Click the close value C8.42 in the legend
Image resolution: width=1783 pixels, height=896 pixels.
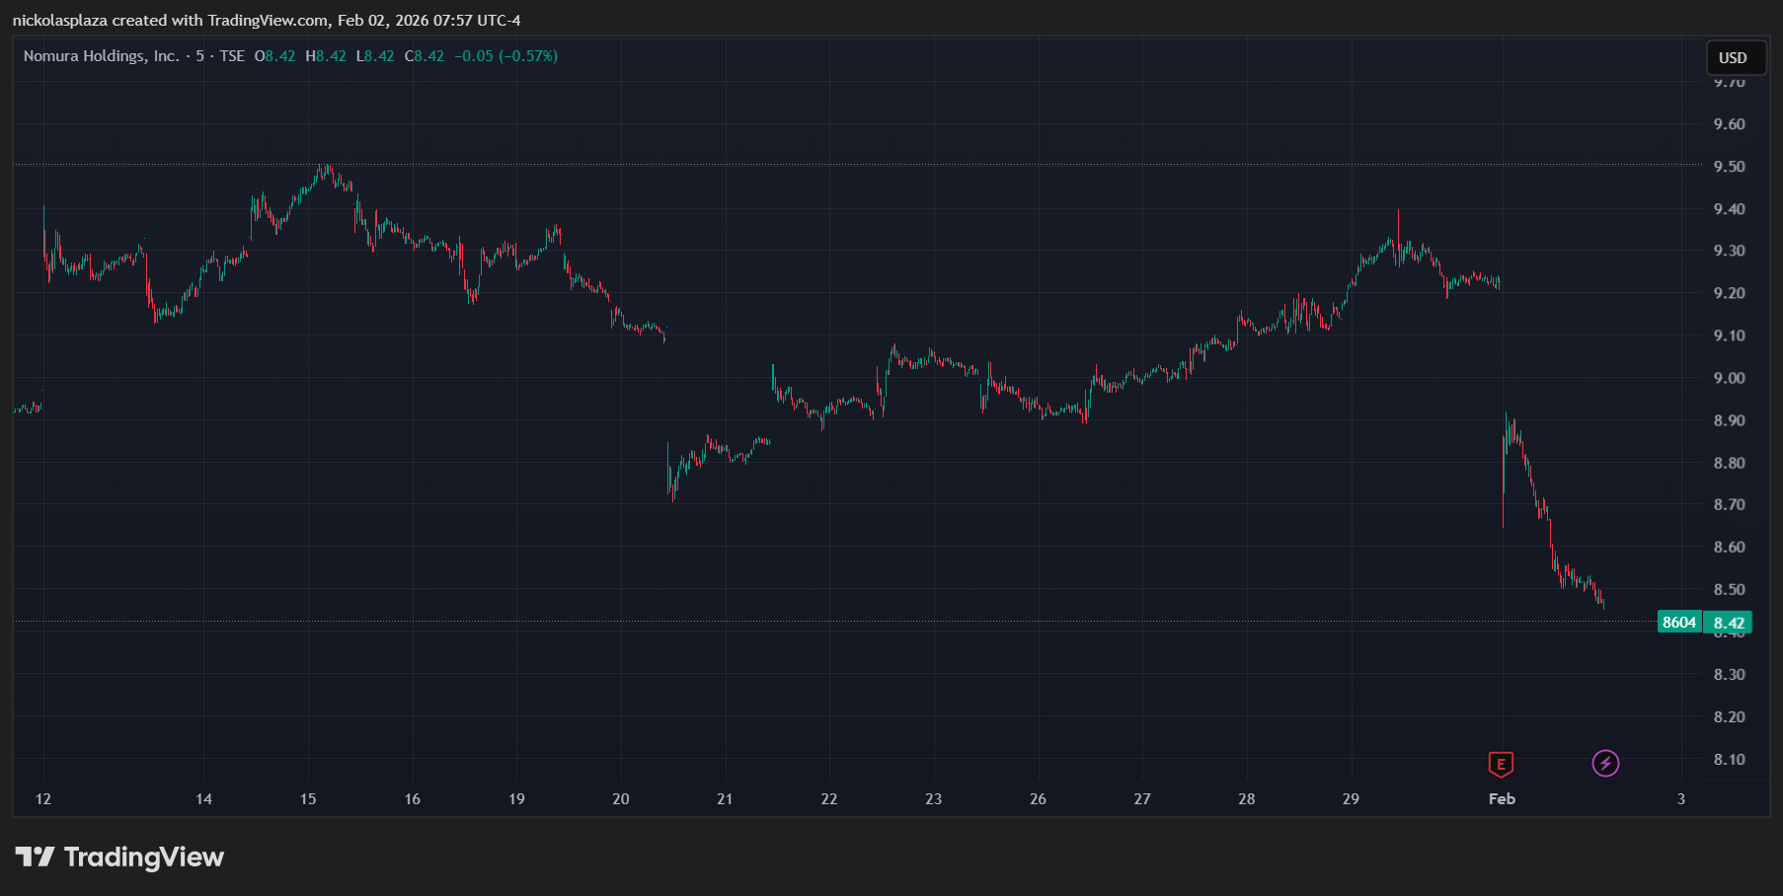(425, 56)
